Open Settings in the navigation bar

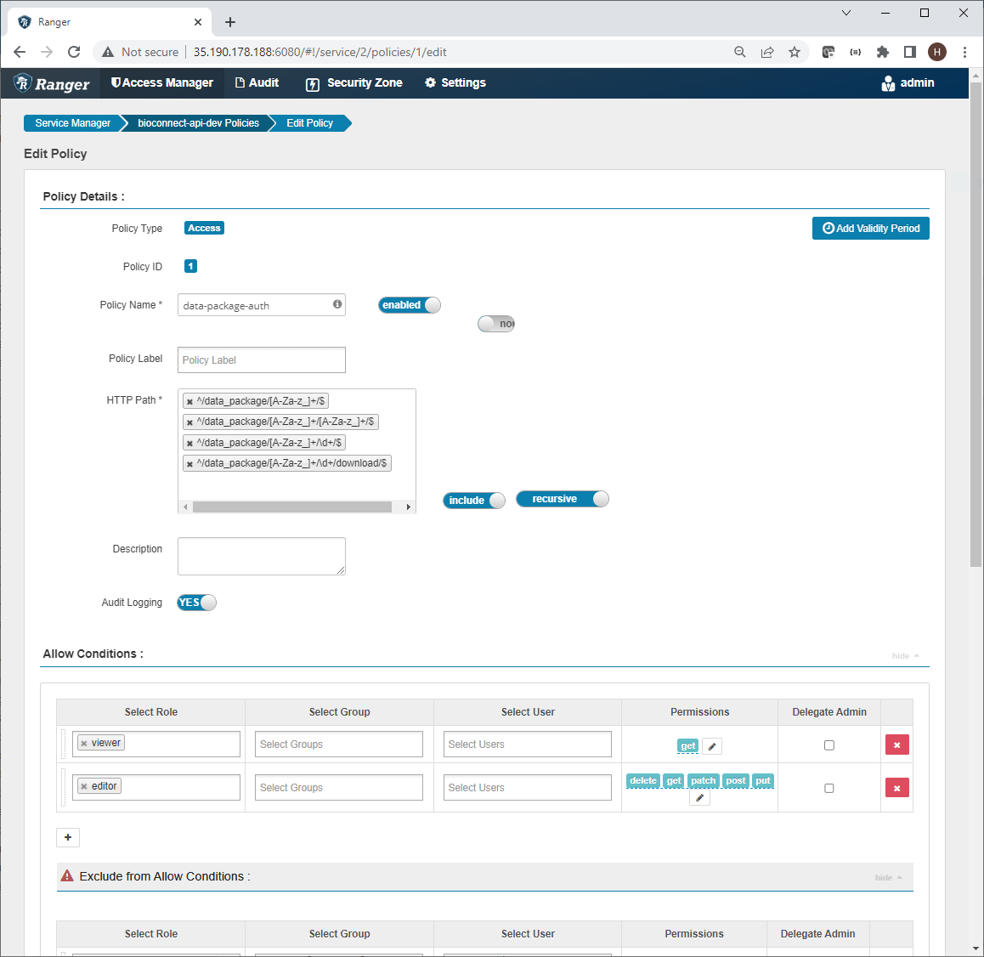coord(455,82)
